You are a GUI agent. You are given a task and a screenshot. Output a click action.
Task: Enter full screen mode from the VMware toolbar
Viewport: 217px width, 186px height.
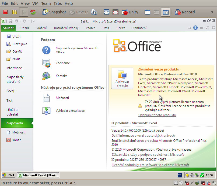[x=106, y=12]
